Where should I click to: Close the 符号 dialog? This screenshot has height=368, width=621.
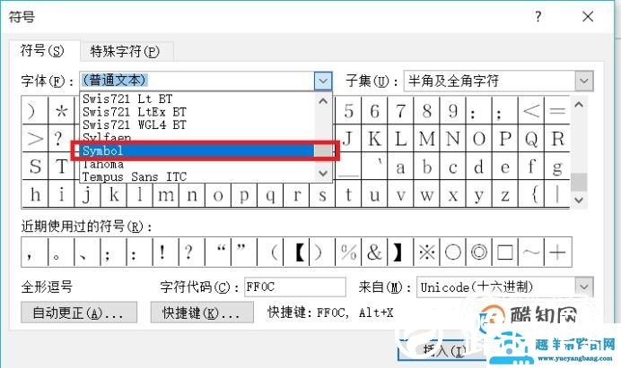tap(588, 17)
